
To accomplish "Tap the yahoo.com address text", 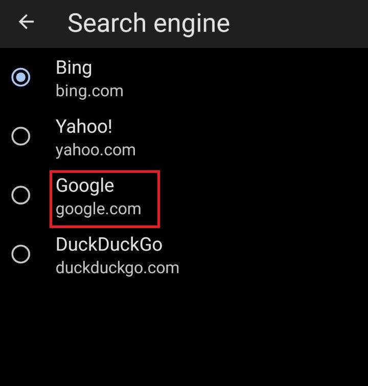I will [x=96, y=150].
